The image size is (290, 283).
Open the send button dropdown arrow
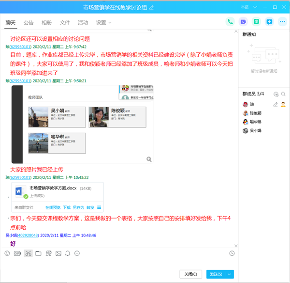pos(230,274)
